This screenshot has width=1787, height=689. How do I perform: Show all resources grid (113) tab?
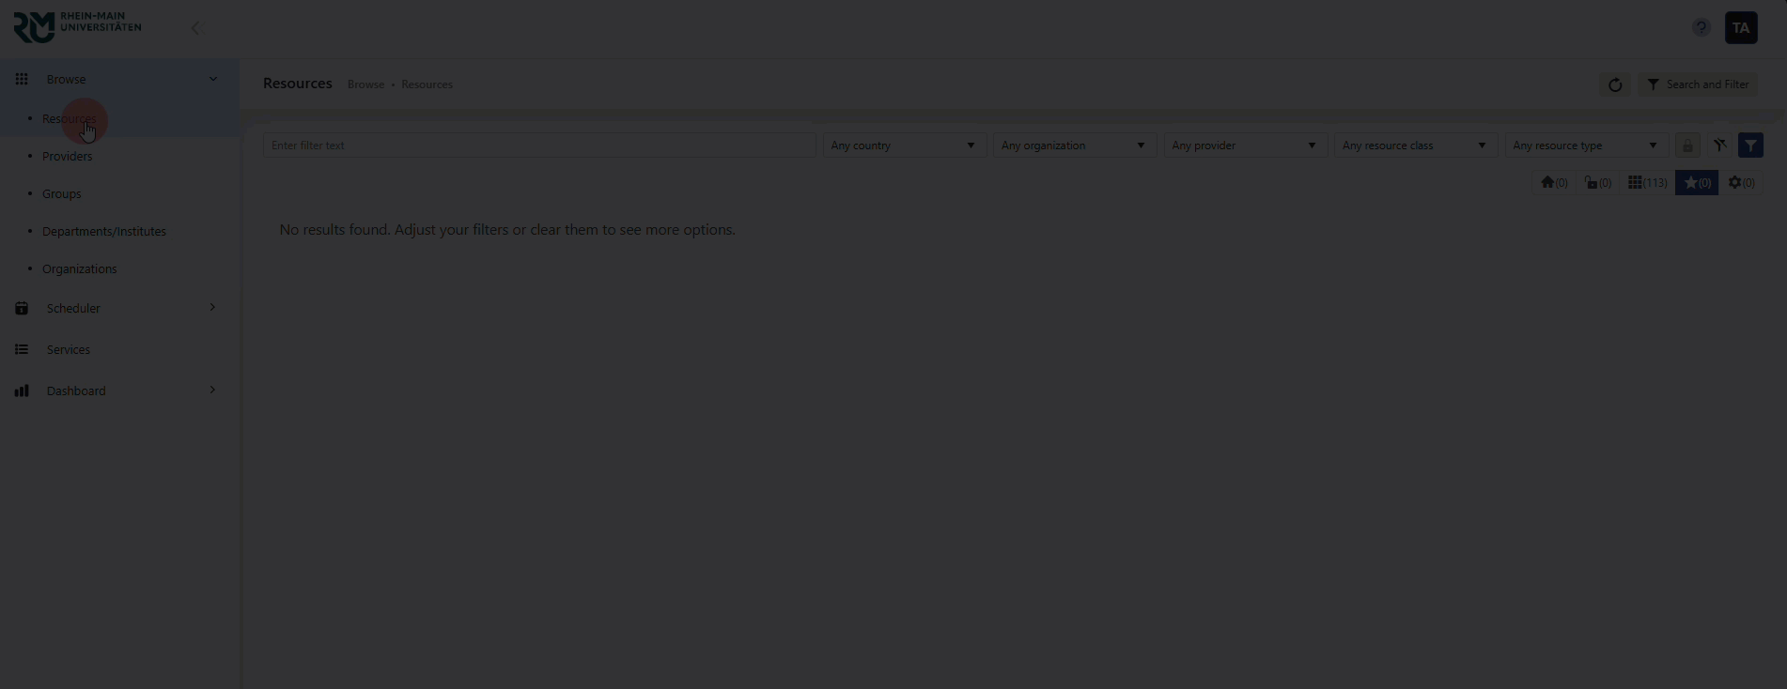coord(1647,183)
